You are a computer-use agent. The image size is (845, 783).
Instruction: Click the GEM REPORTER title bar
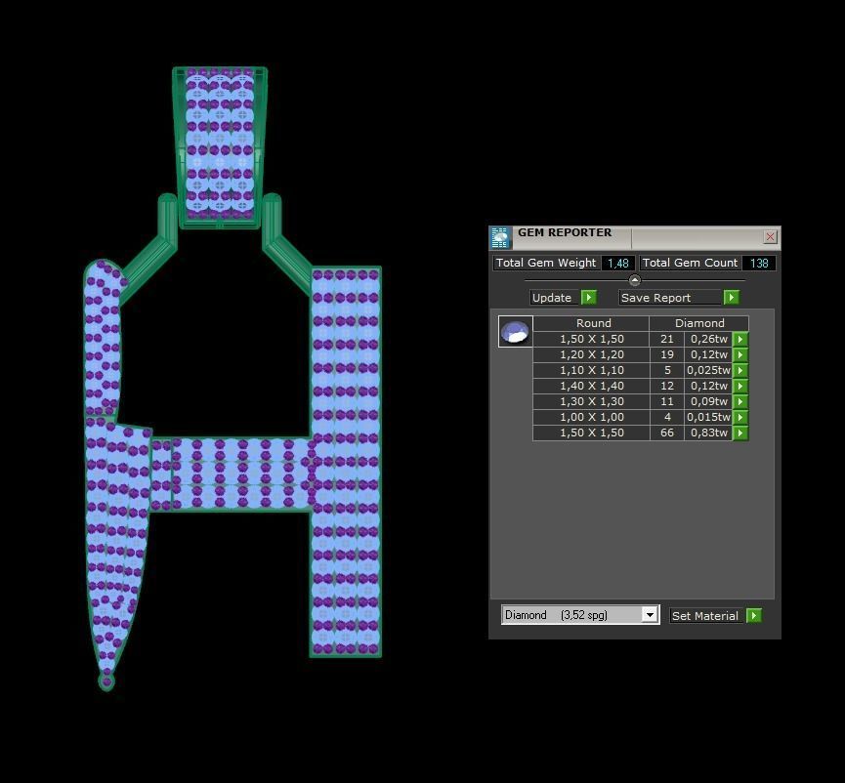[x=636, y=237]
